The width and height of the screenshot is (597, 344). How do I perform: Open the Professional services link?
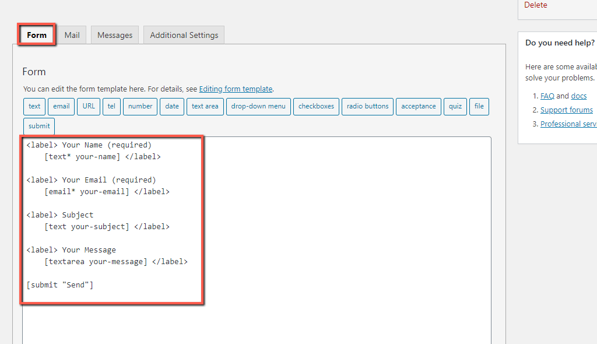568,124
